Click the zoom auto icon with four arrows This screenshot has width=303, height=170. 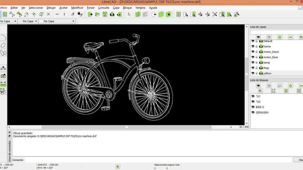point(215,14)
